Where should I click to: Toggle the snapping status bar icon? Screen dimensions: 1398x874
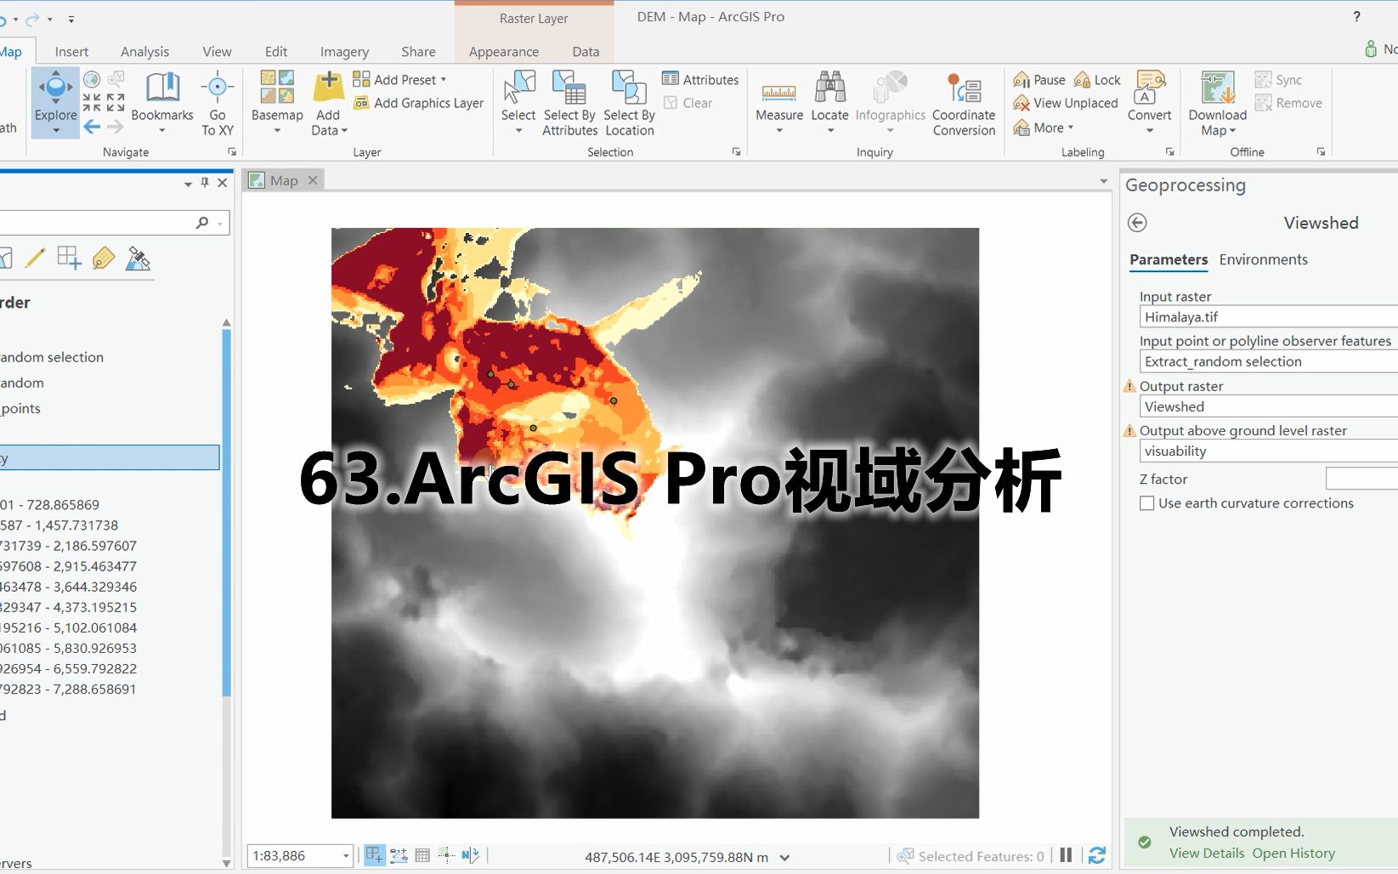pyautogui.click(x=375, y=855)
